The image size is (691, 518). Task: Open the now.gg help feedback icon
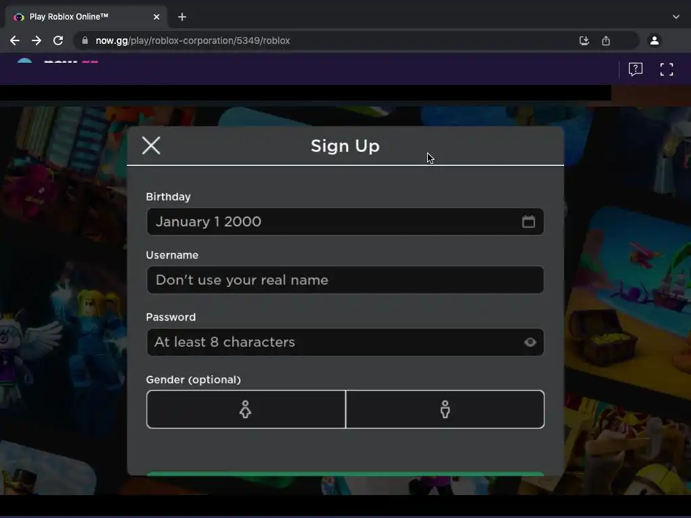[x=636, y=69]
